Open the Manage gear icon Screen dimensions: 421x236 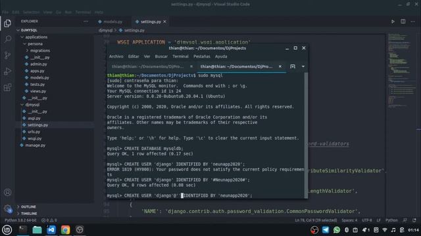click(7, 208)
